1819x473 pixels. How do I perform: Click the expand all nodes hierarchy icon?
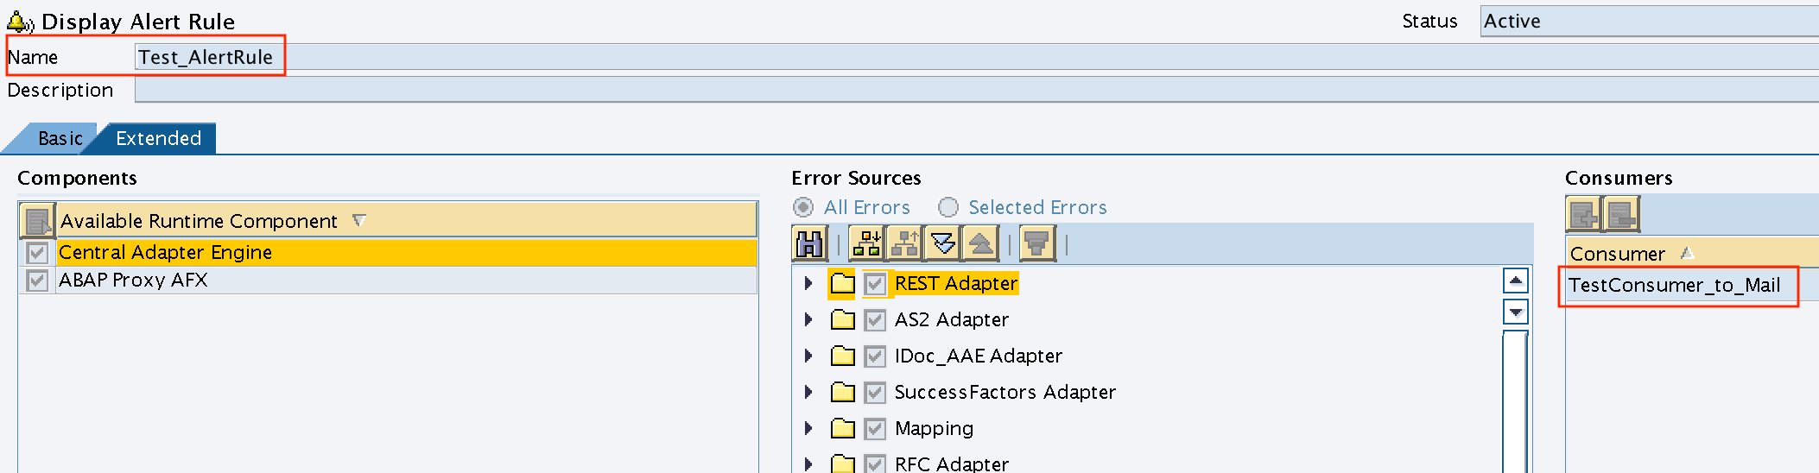click(x=865, y=244)
